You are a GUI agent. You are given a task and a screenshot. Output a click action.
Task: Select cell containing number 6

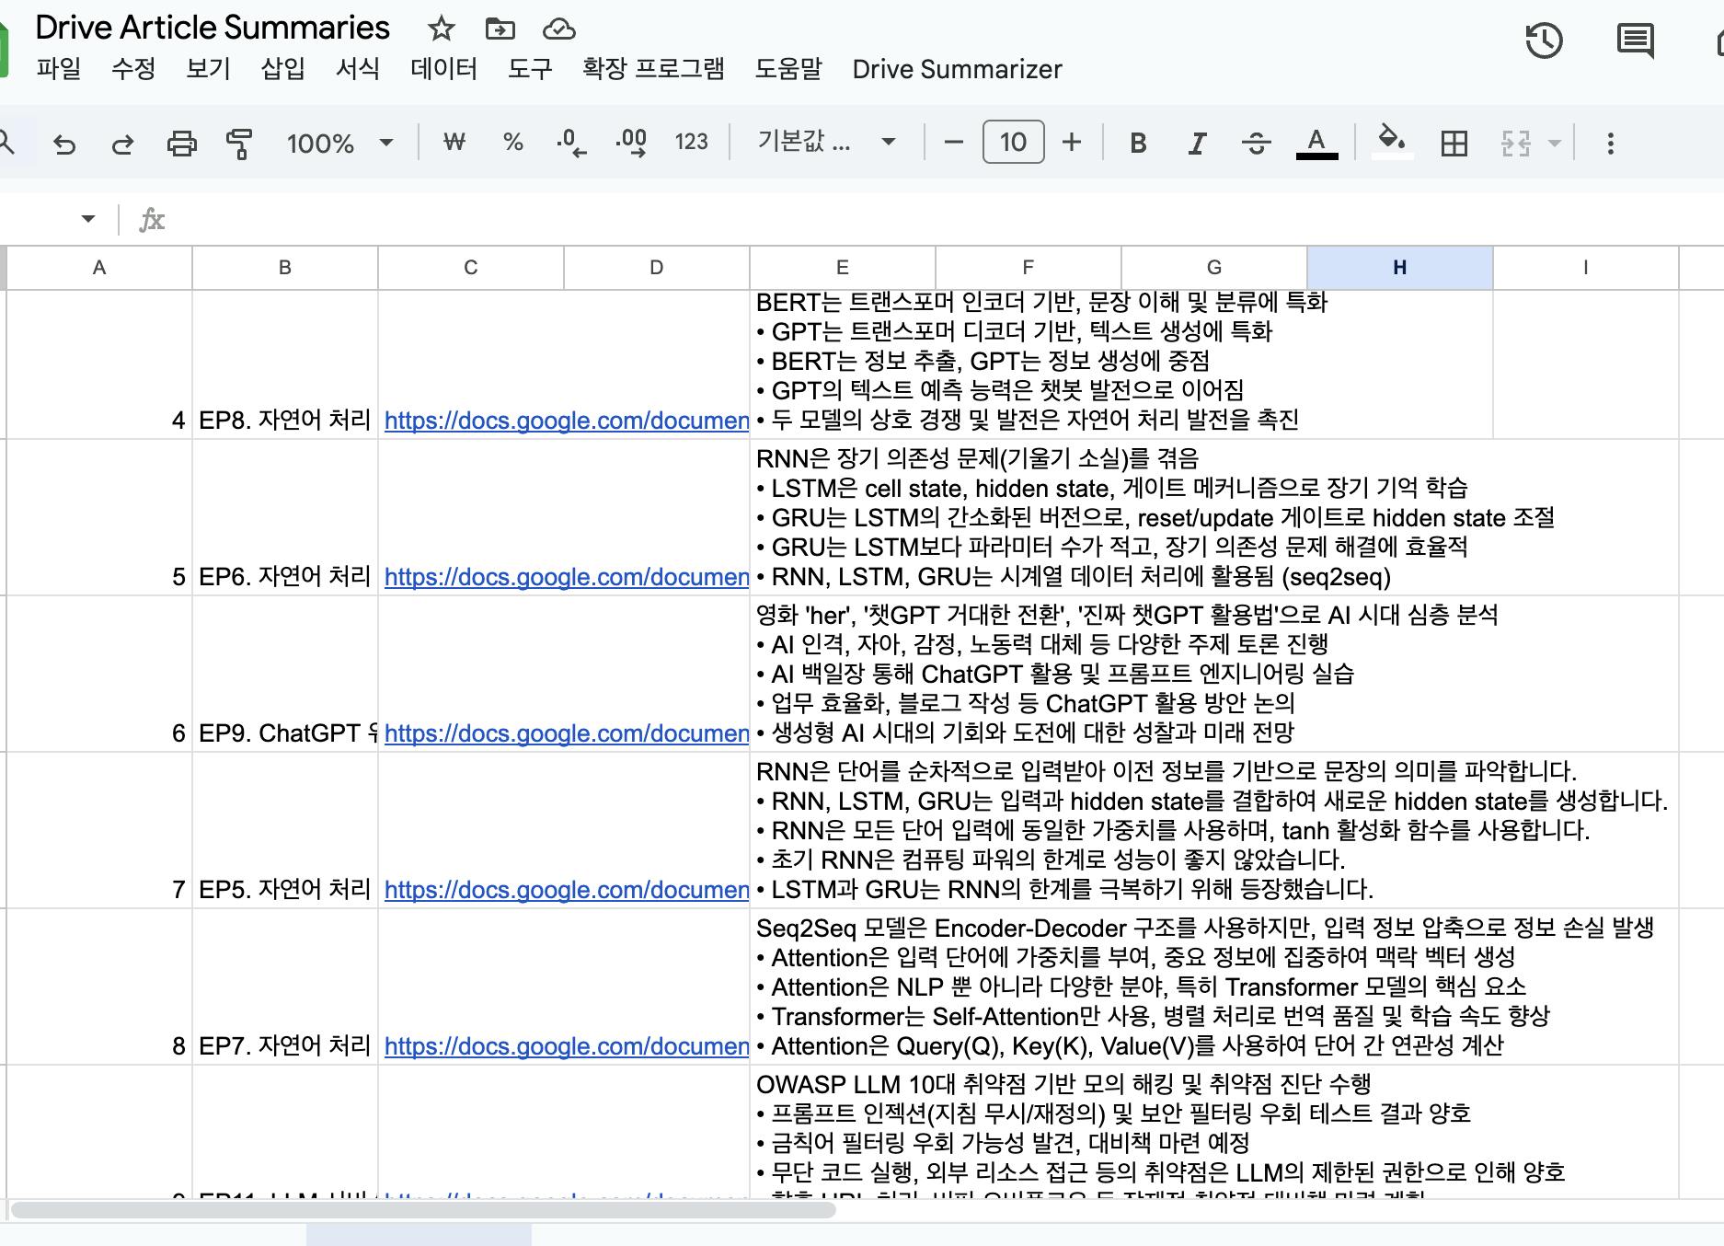click(x=99, y=675)
